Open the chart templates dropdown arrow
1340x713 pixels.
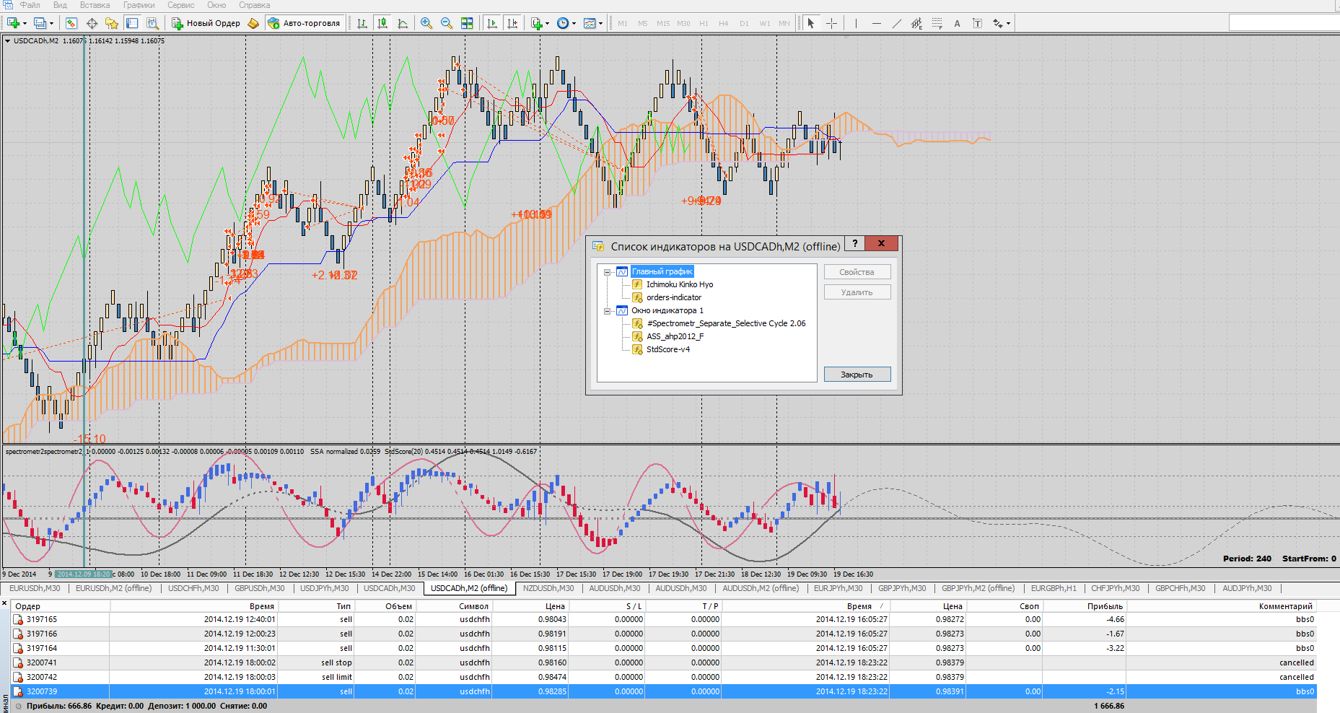(x=600, y=23)
